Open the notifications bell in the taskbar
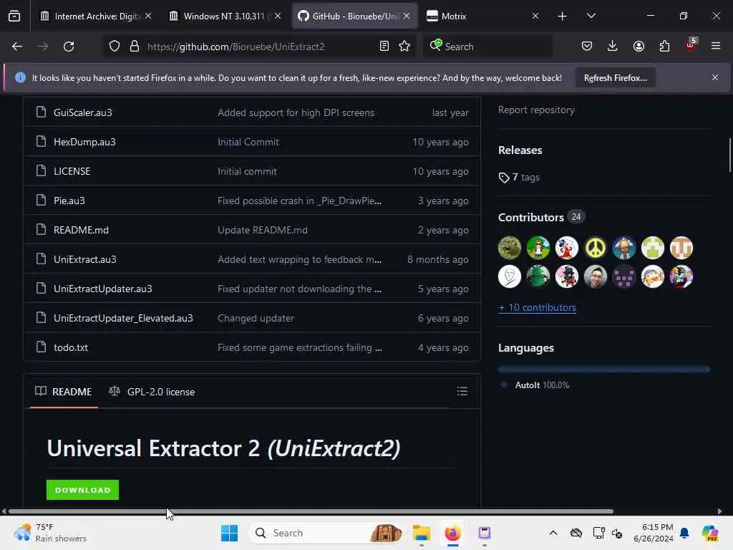This screenshot has width=733, height=550. pos(685,533)
